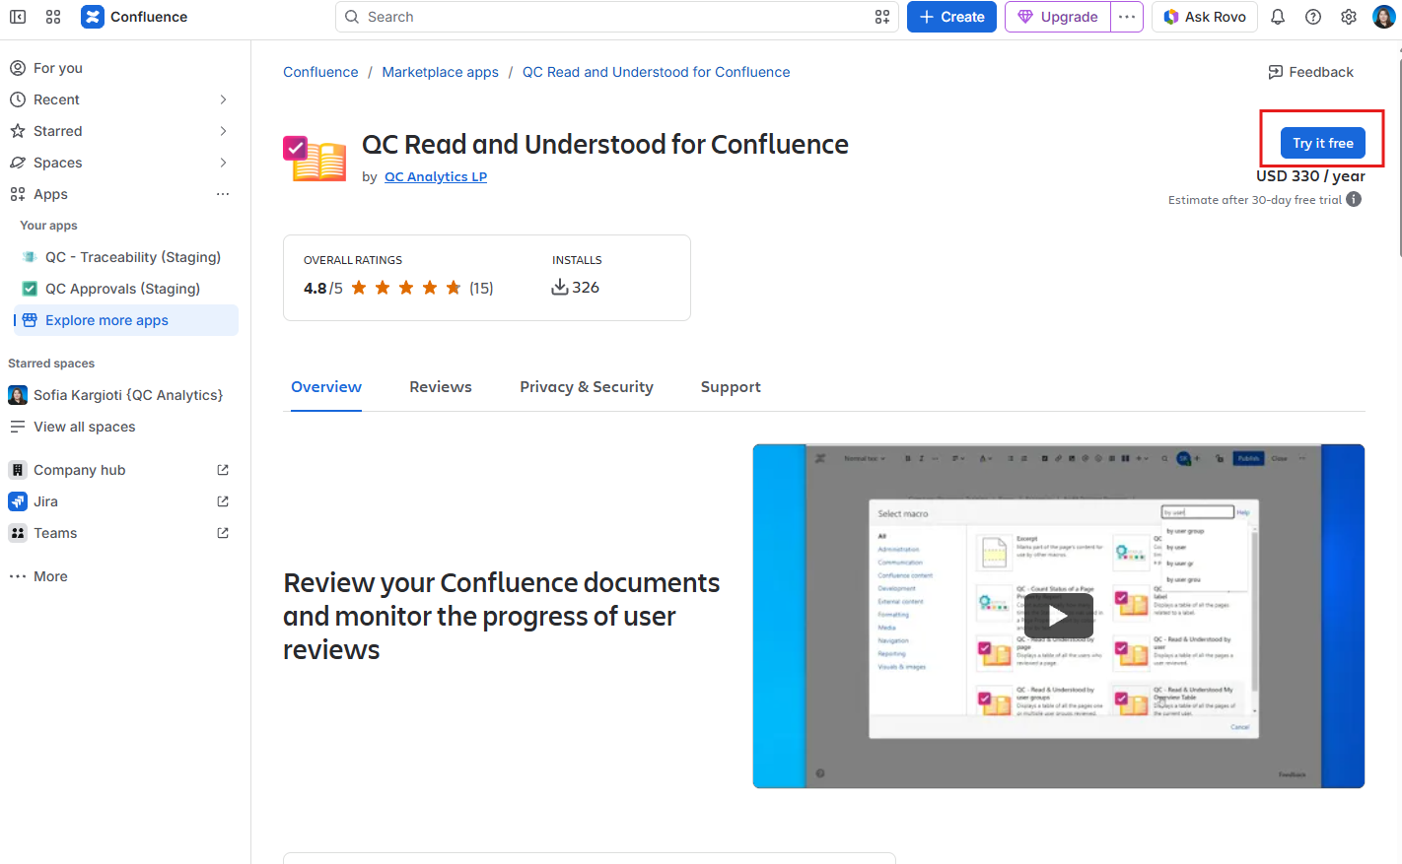Open the notifications bell

click(x=1278, y=17)
